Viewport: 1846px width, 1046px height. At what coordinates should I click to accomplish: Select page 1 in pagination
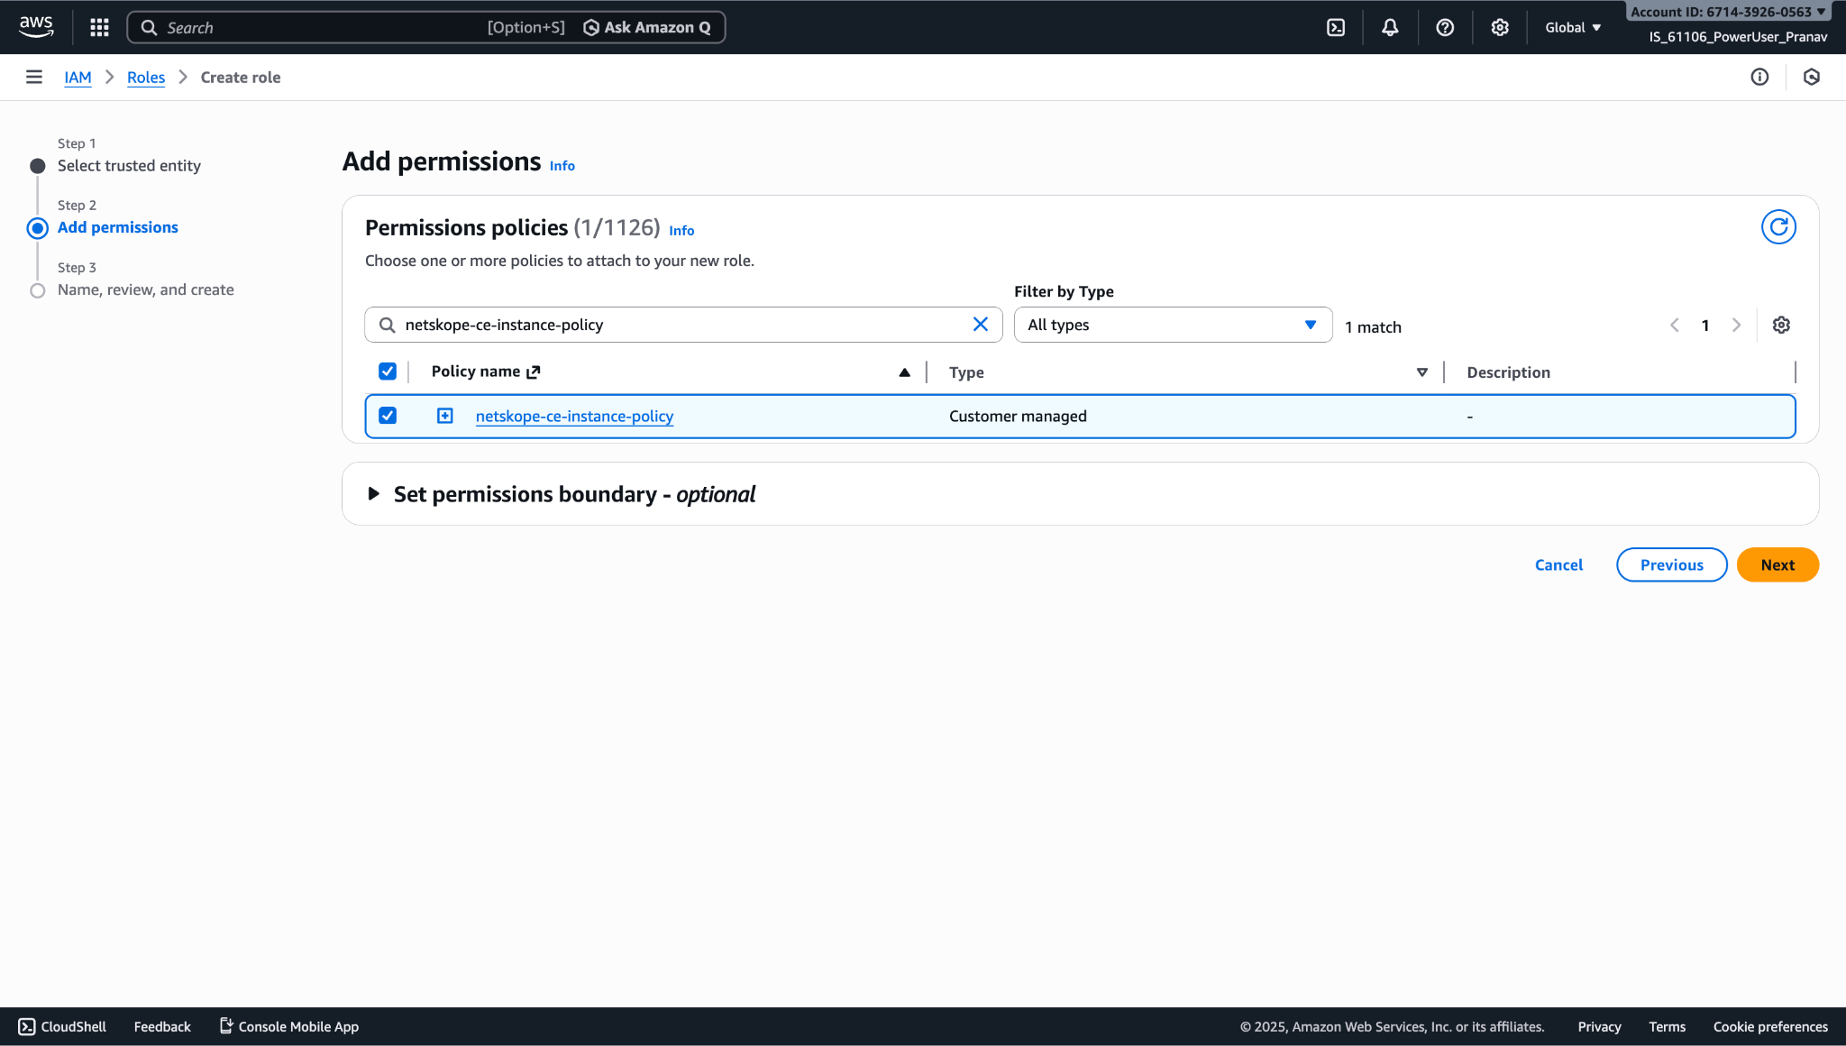pyautogui.click(x=1705, y=326)
